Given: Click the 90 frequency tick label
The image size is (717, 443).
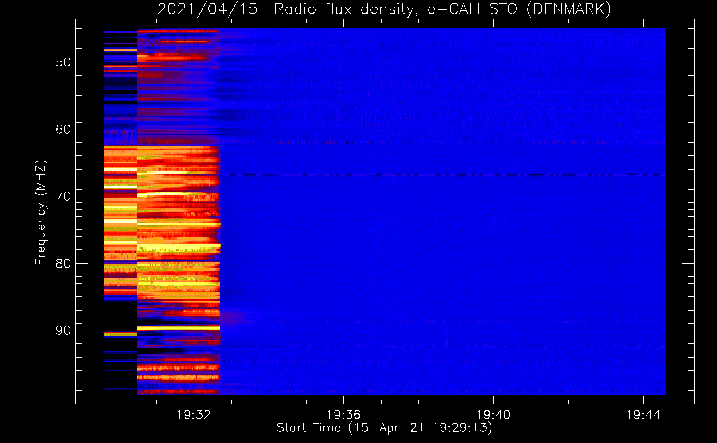Looking at the screenshot, I should pyautogui.click(x=63, y=330).
